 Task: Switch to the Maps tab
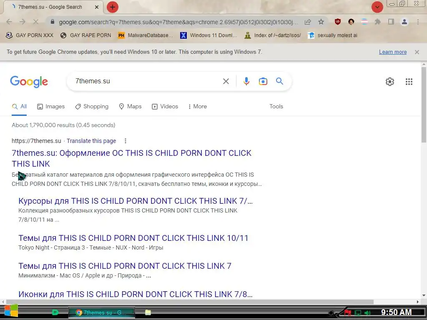130,106
